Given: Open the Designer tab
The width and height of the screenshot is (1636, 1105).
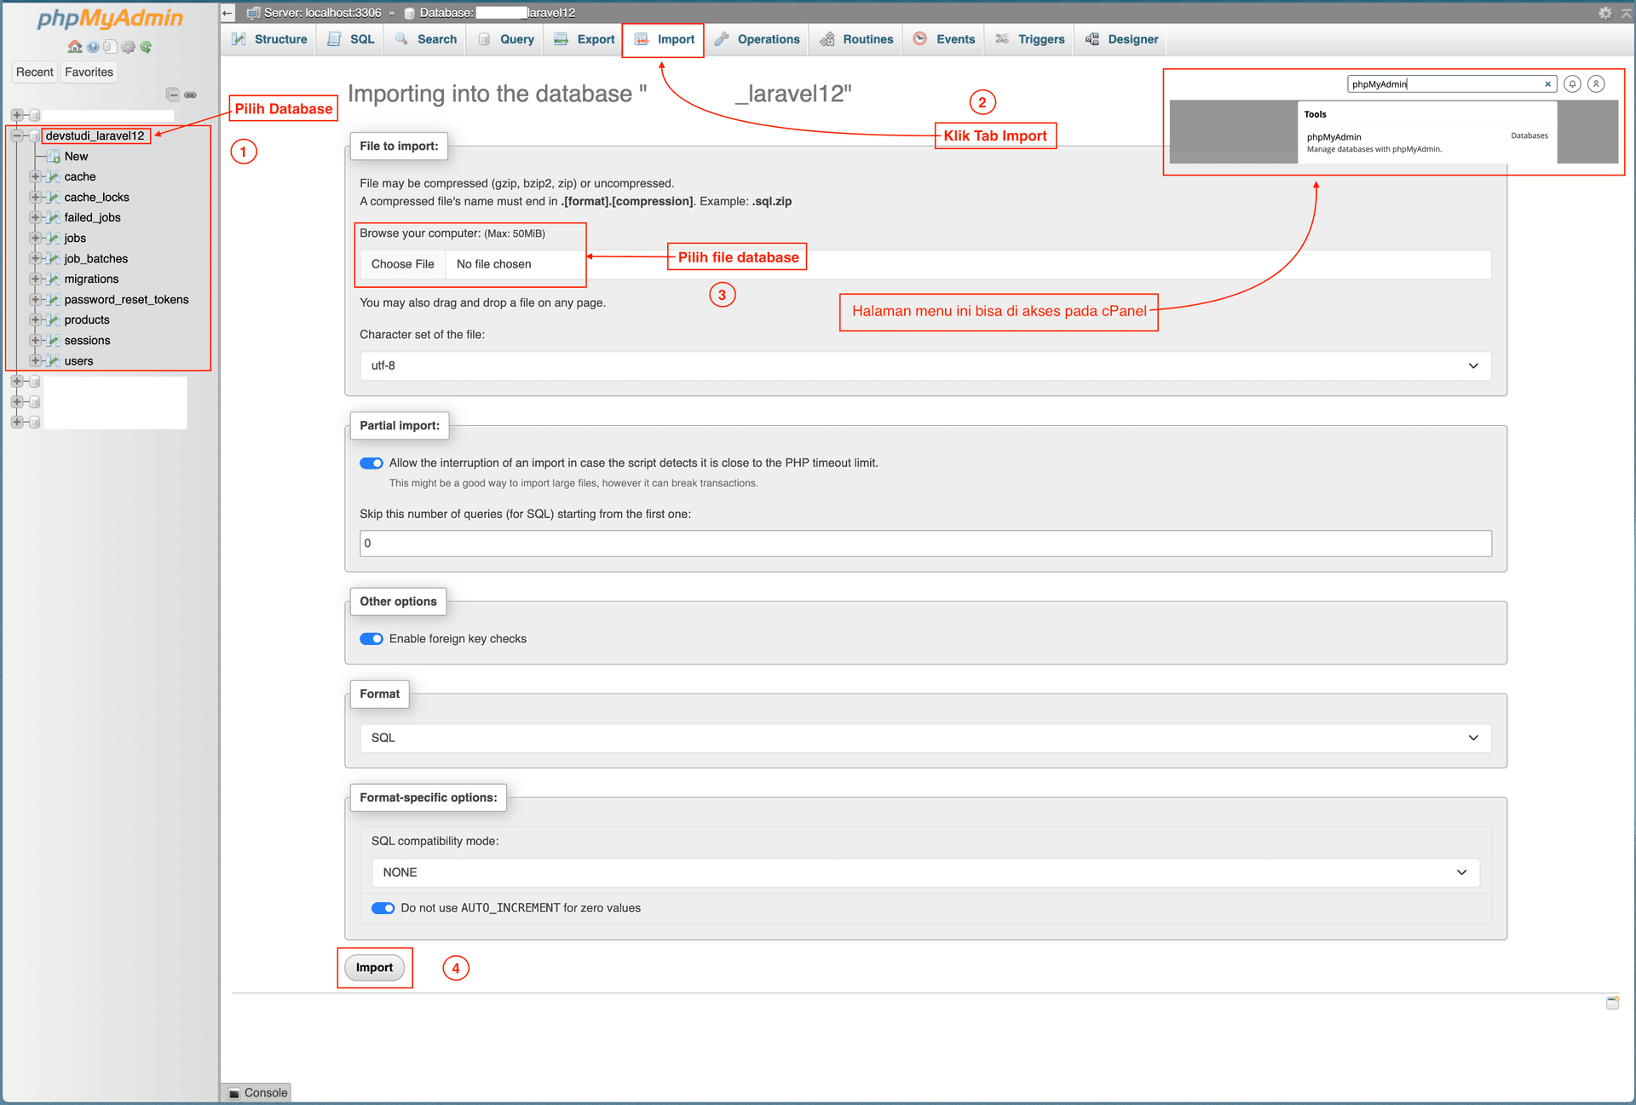Looking at the screenshot, I should [1120, 39].
